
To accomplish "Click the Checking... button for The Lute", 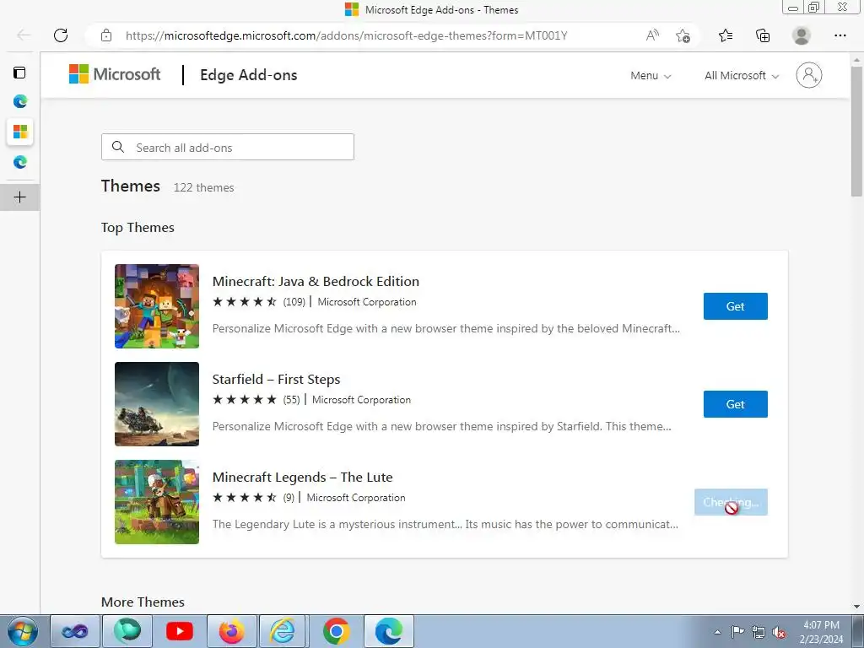I will pyautogui.click(x=731, y=502).
